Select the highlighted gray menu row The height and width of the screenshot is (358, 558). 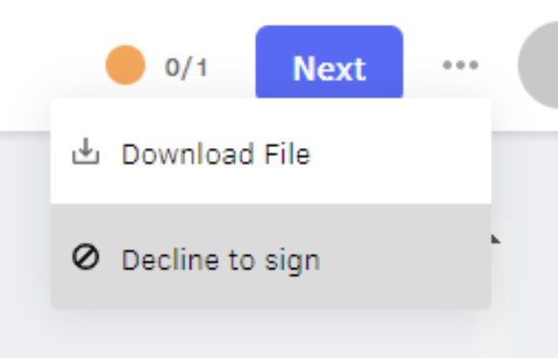270,256
